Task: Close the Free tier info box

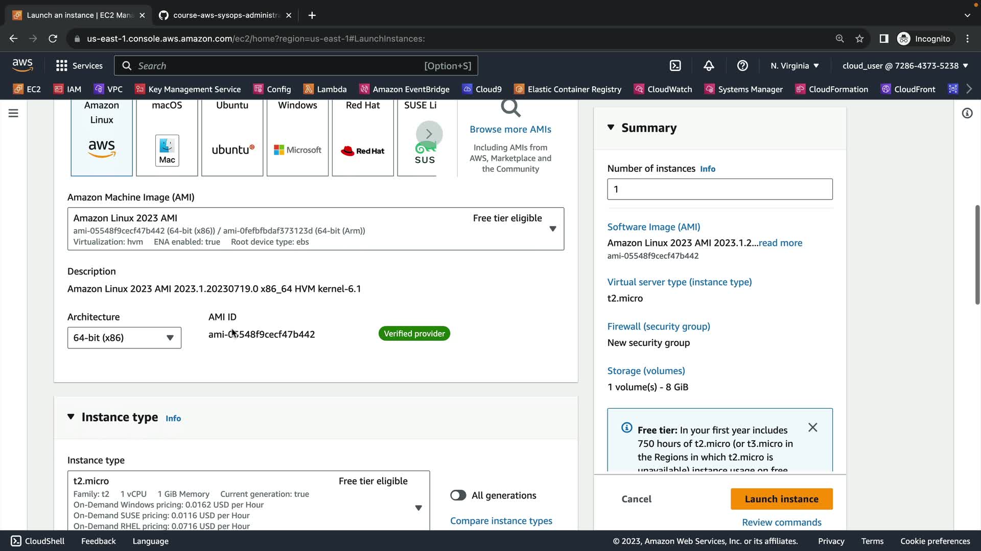Action: tap(812, 428)
